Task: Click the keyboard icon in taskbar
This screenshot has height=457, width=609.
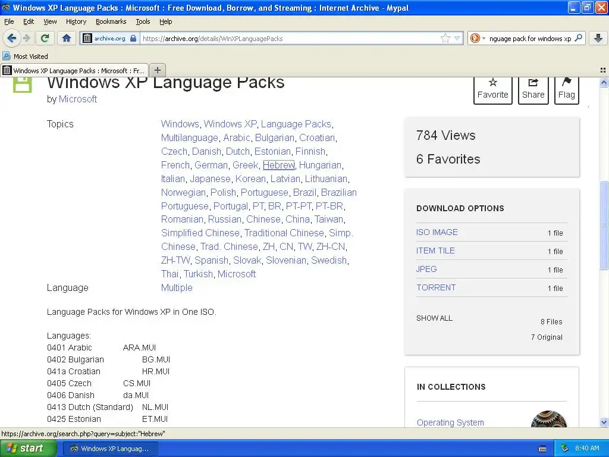Action: (542, 449)
